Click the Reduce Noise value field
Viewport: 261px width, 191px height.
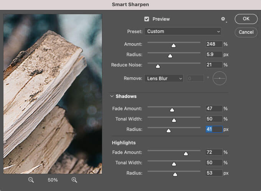pyautogui.click(x=214, y=65)
